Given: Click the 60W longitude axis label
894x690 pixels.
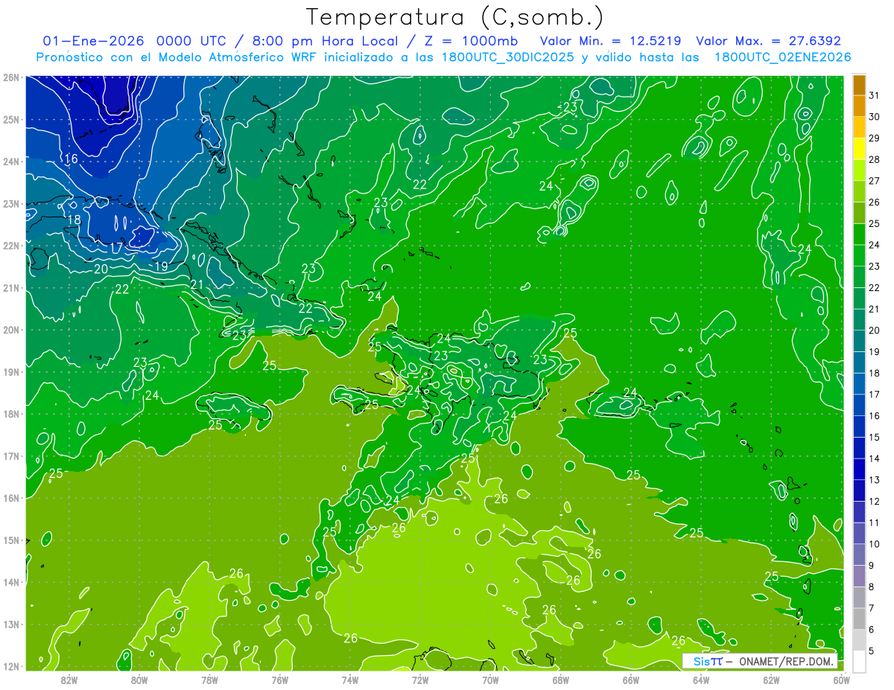Looking at the screenshot, I should click(x=841, y=679).
